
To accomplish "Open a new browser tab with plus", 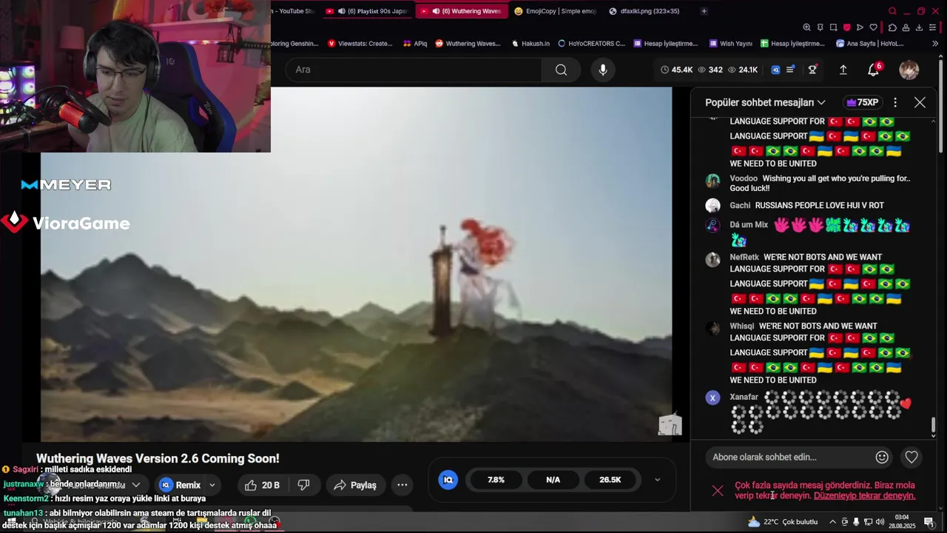I will (x=704, y=11).
